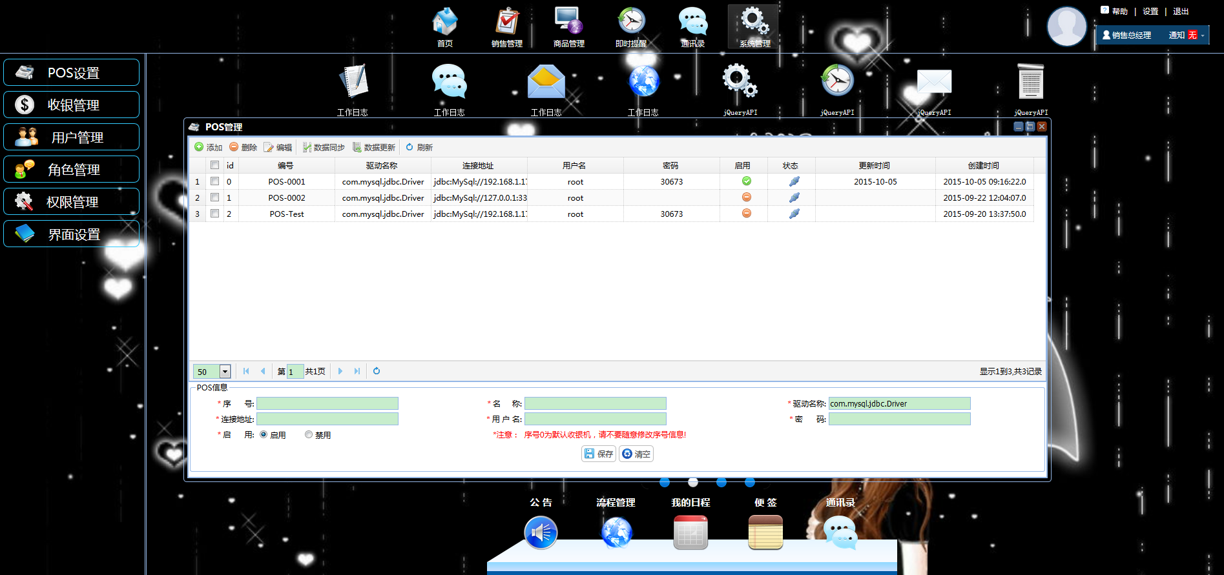Viewport: 1224px width, 575px height.
Task: Open the 收银管理 sidebar menu
Action: click(71, 105)
